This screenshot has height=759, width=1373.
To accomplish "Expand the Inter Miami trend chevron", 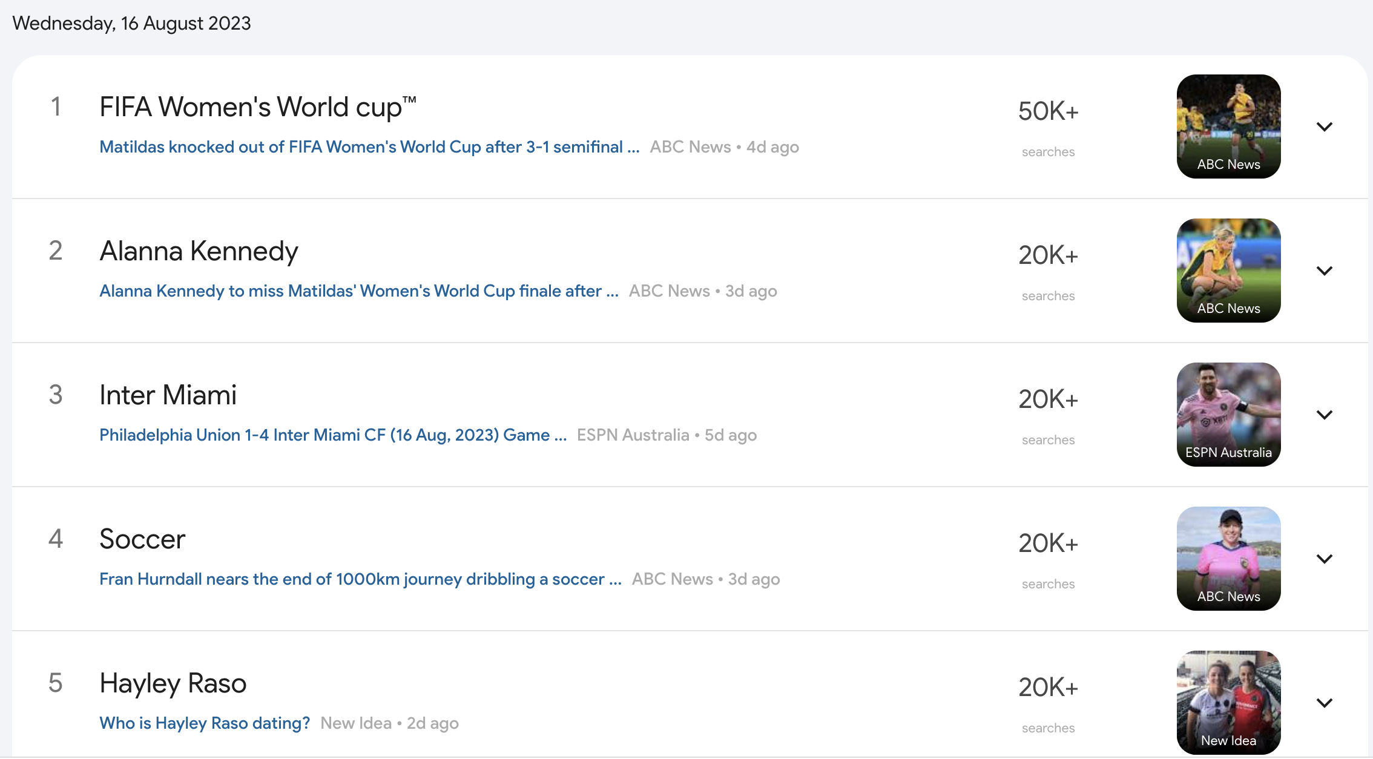I will click(1325, 415).
